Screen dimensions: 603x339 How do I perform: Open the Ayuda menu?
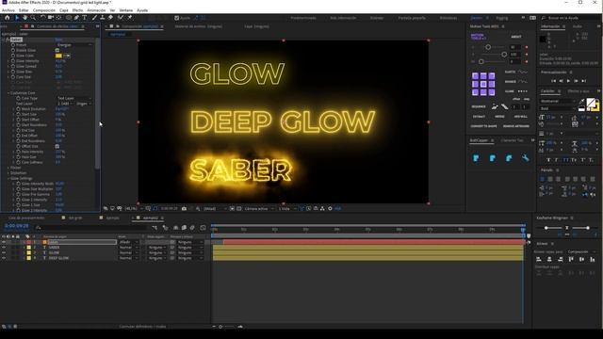(142, 10)
